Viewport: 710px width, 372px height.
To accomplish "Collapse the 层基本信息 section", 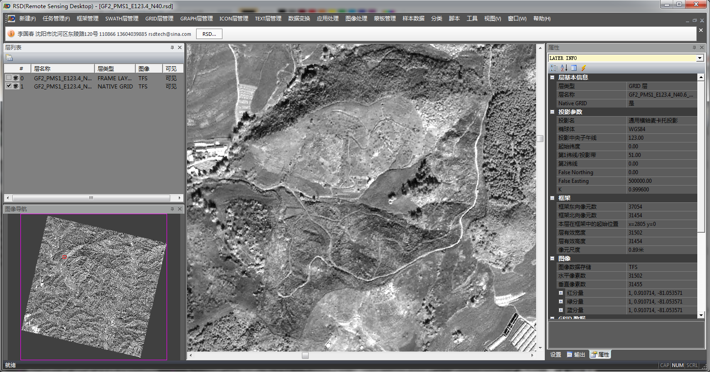I will point(552,77).
